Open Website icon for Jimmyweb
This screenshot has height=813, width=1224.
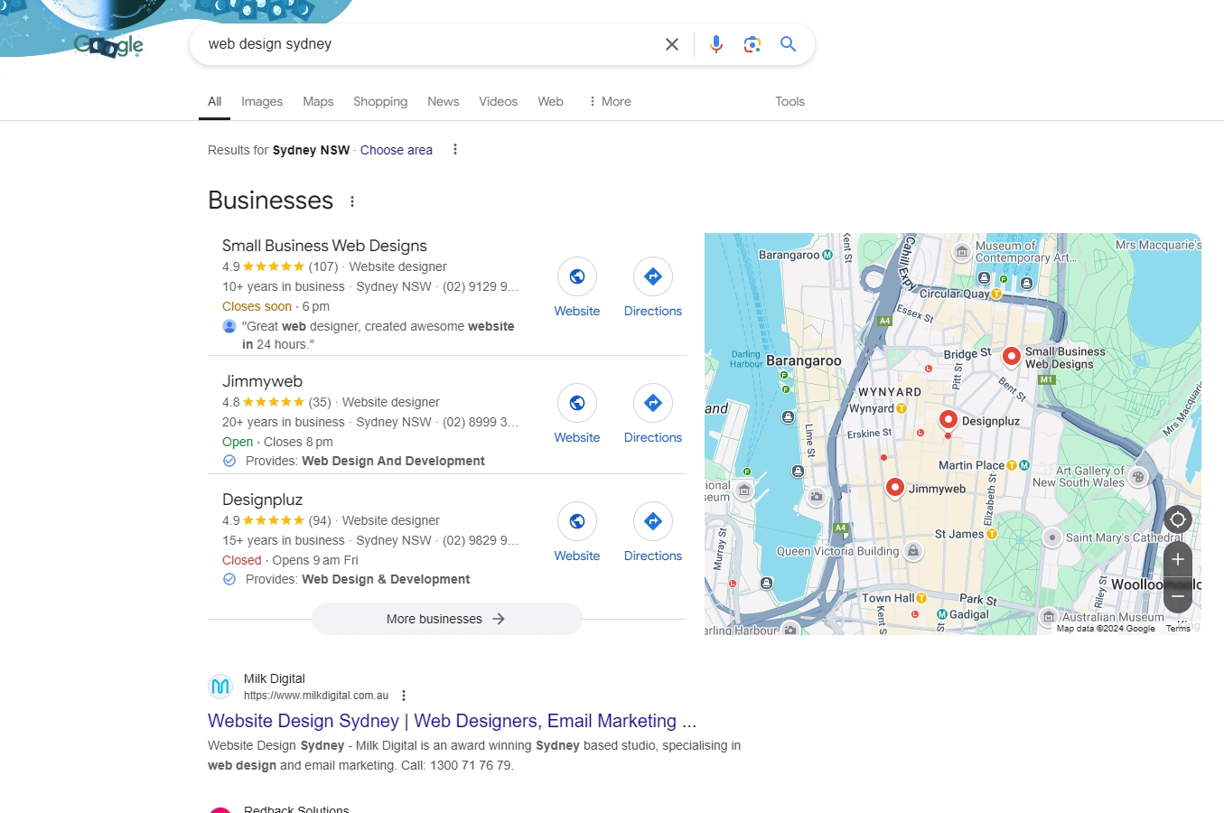tap(577, 403)
